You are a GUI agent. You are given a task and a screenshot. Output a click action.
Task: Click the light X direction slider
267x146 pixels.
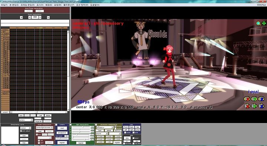[81, 135]
